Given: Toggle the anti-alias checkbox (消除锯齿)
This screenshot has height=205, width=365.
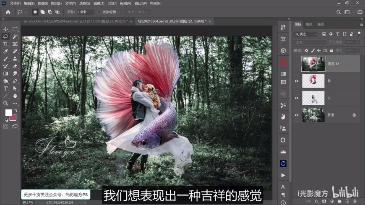Looking at the screenshot, I should pos(99,12).
